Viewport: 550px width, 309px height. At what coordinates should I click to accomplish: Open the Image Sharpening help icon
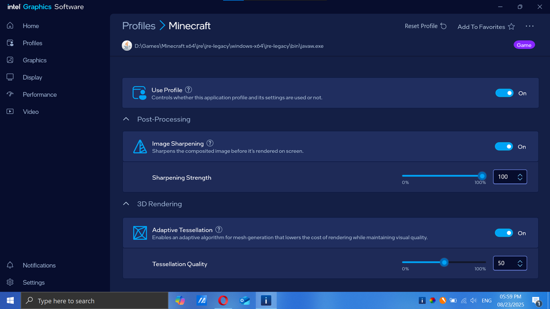210,144
